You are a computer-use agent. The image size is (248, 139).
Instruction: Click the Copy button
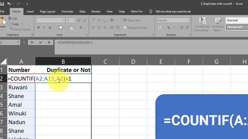14,24
